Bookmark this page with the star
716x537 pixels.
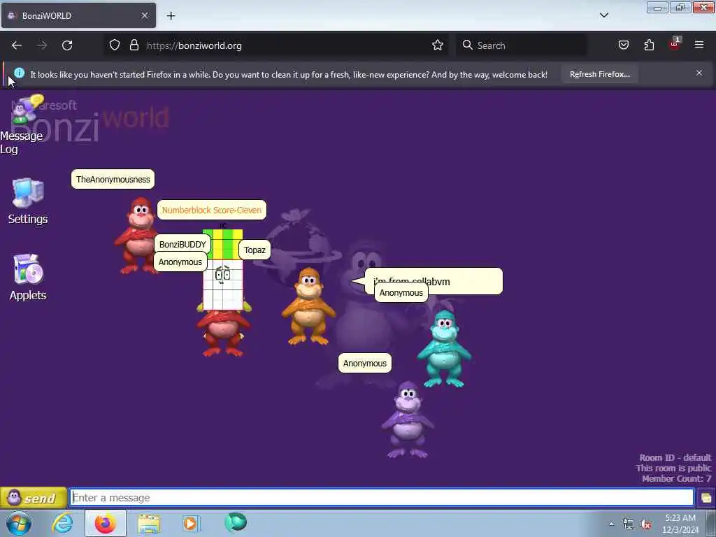pyautogui.click(x=438, y=45)
